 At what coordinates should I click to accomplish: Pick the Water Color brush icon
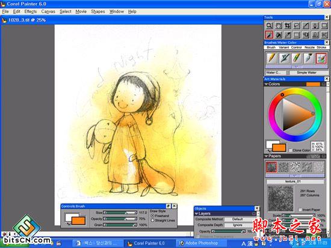(x=321, y=58)
